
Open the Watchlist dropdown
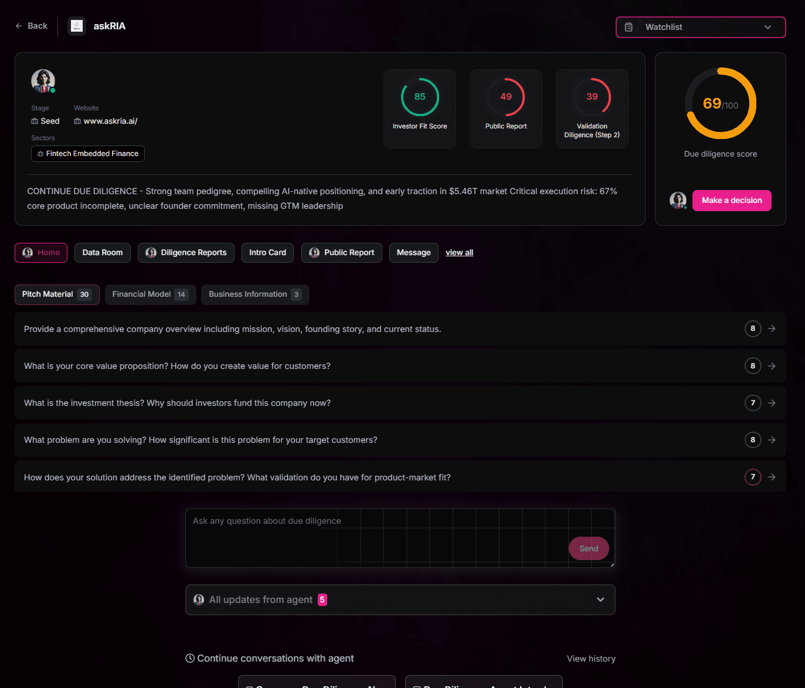pyautogui.click(x=768, y=27)
